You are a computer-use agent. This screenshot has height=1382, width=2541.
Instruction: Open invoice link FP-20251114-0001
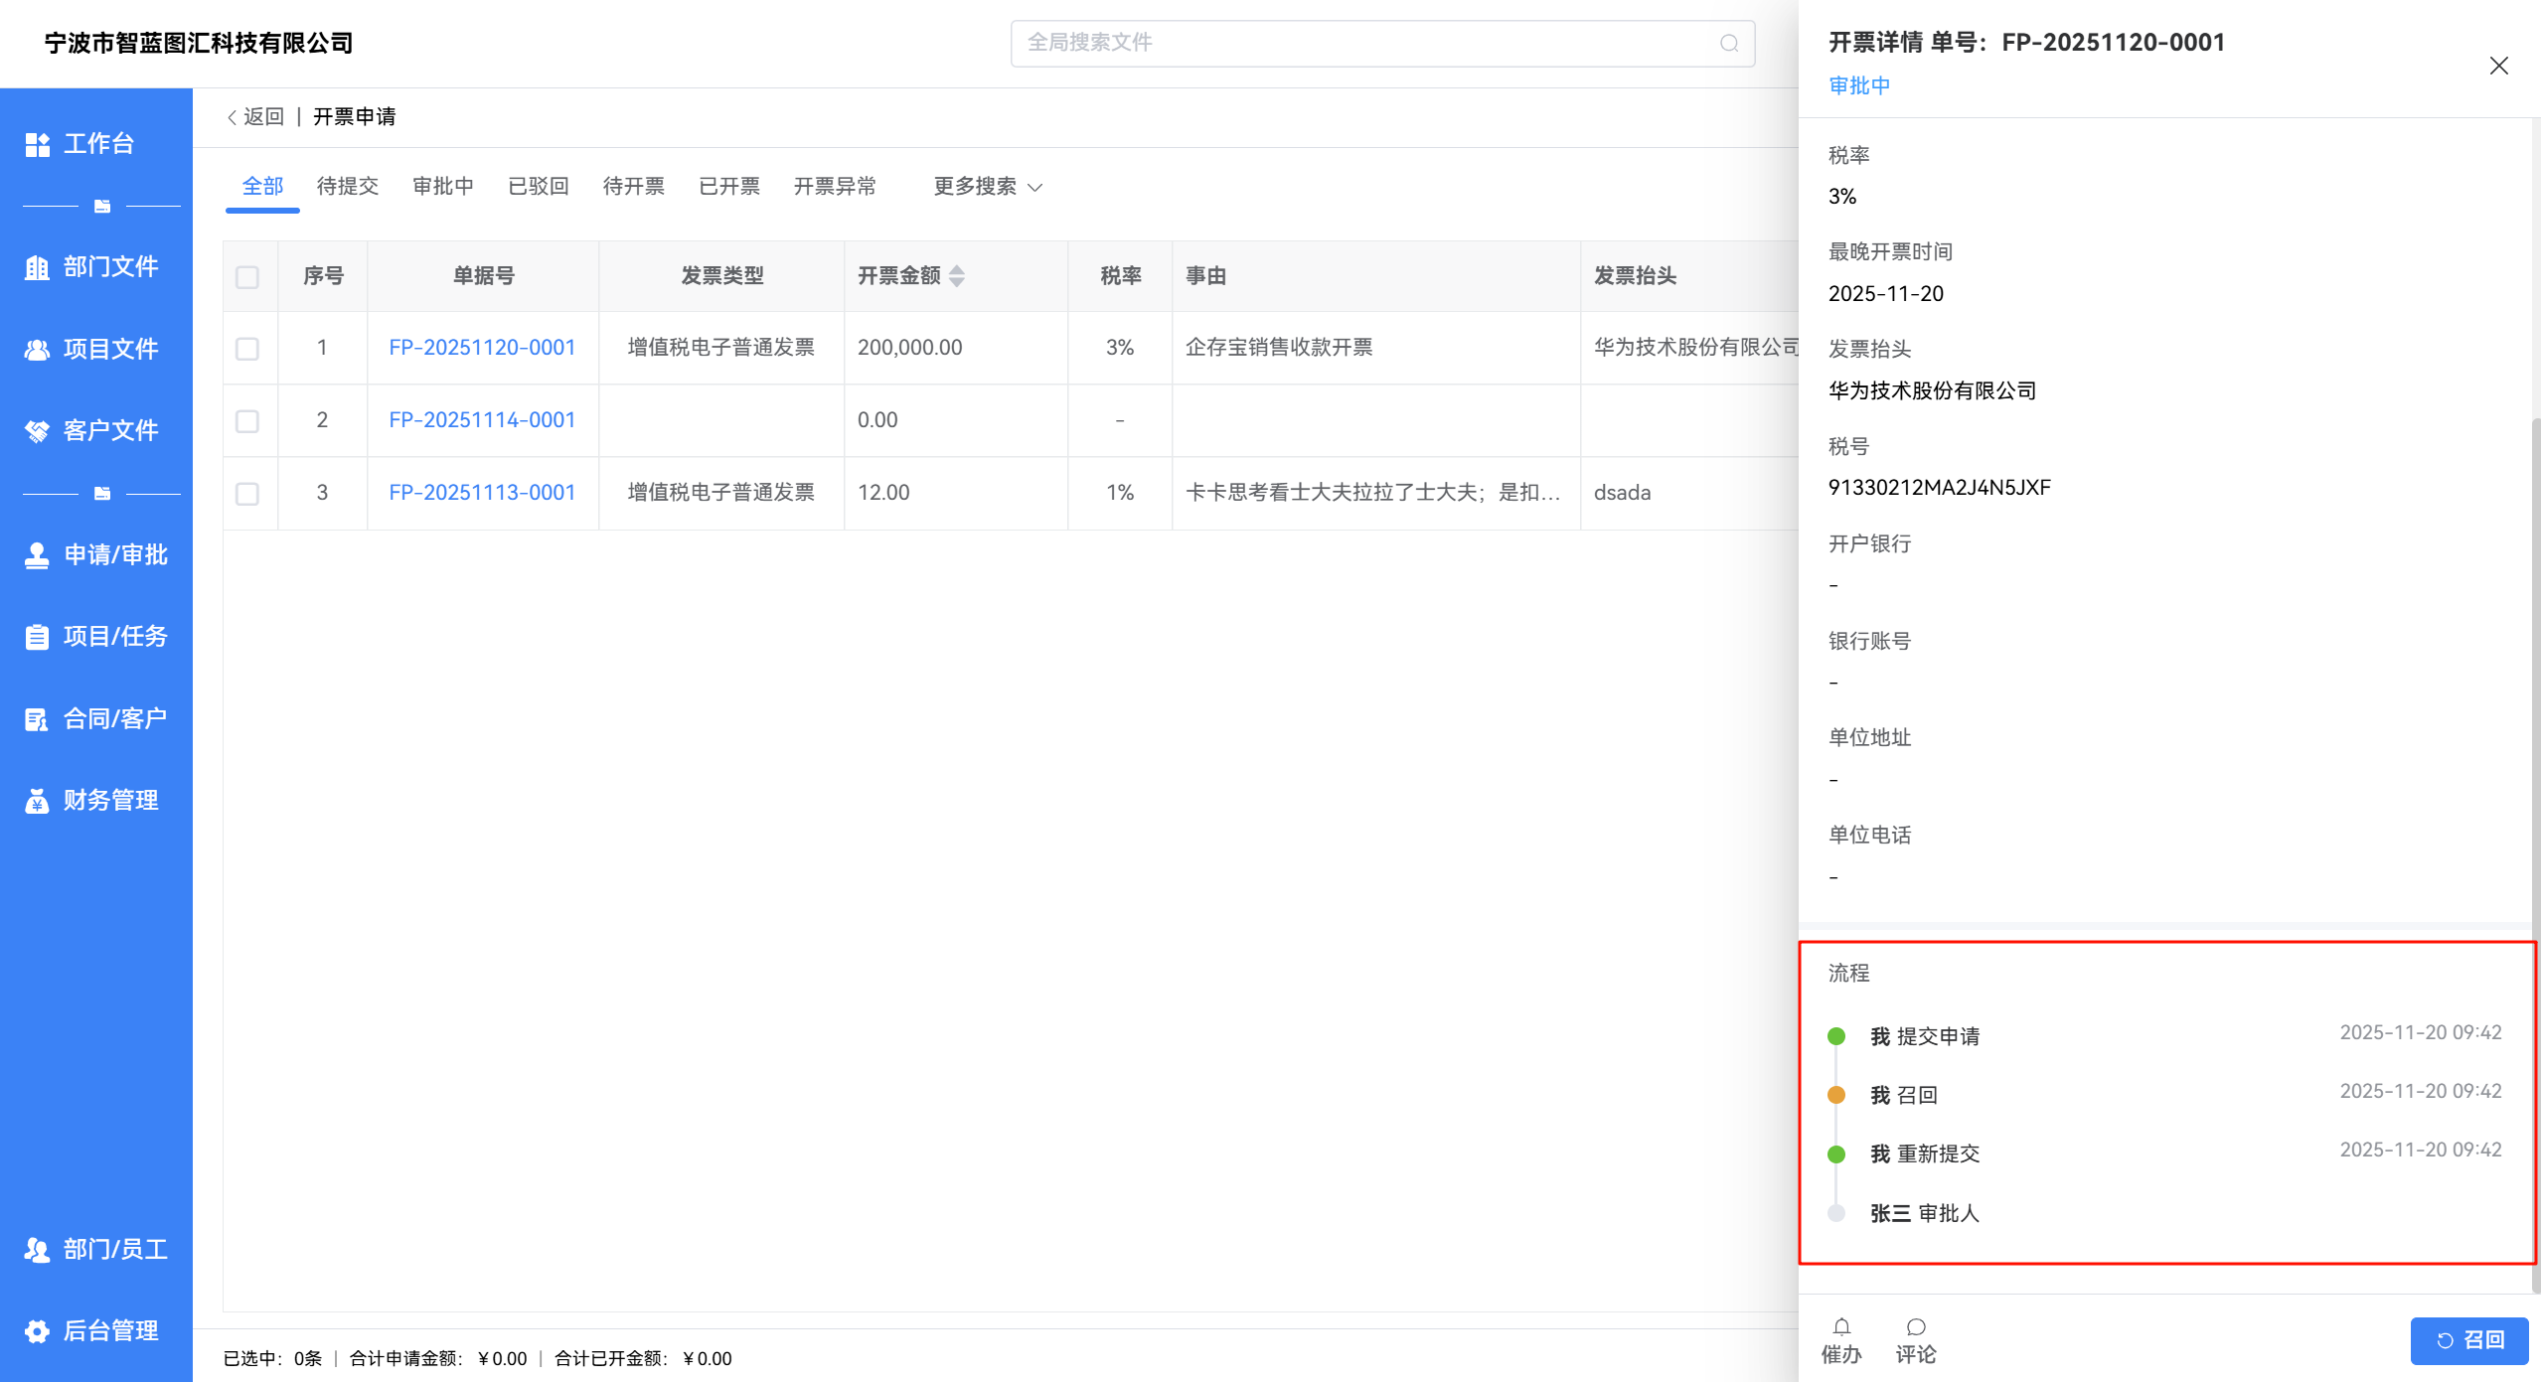click(482, 420)
